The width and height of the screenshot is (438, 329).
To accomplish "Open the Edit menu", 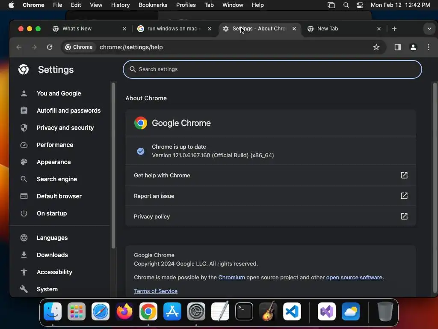I will (76, 5).
